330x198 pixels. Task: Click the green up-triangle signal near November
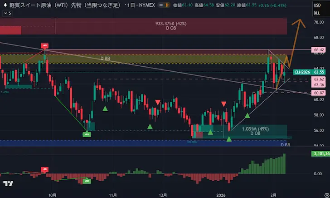[x=105, y=109]
